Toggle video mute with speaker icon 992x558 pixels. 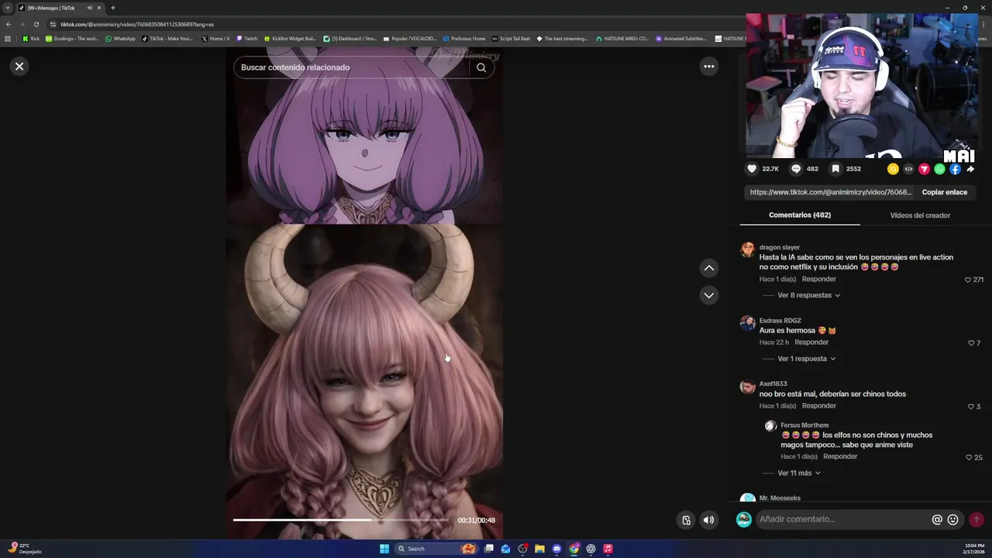pyautogui.click(x=708, y=521)
